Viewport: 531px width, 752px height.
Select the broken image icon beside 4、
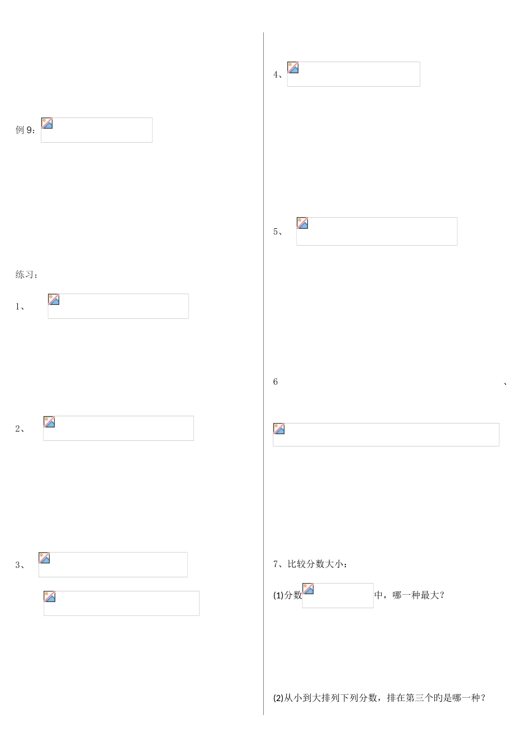tap(293, 68)
